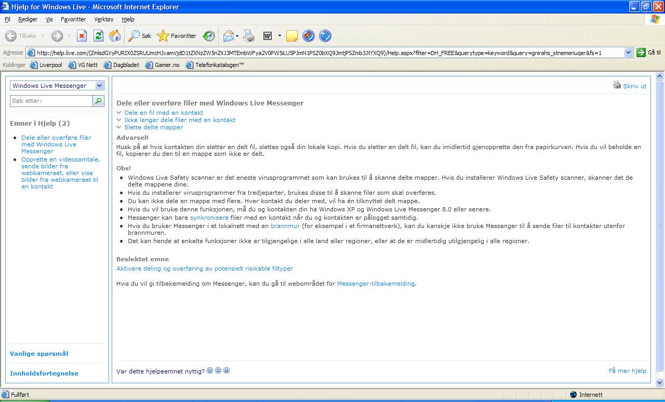Image resolution: width=665 pixels, height=402 pixels.
Task: Click the Liverpool link bar icon
Action: coord(34,65)
